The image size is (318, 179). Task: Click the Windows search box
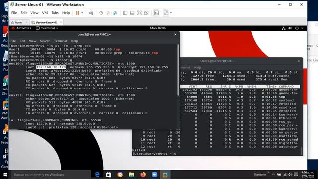[x=51, y=175]
